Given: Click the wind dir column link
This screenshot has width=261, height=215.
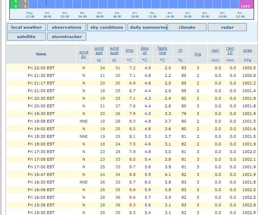Looking at the screenshot, I should [83, 54].
